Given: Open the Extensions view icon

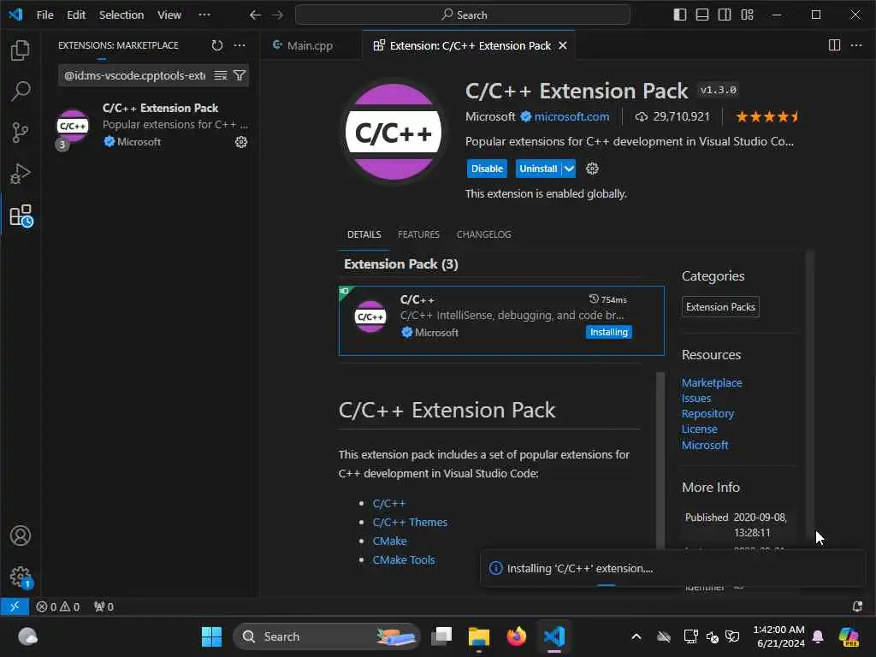Looking at the screenshot, I should point(21,216).
